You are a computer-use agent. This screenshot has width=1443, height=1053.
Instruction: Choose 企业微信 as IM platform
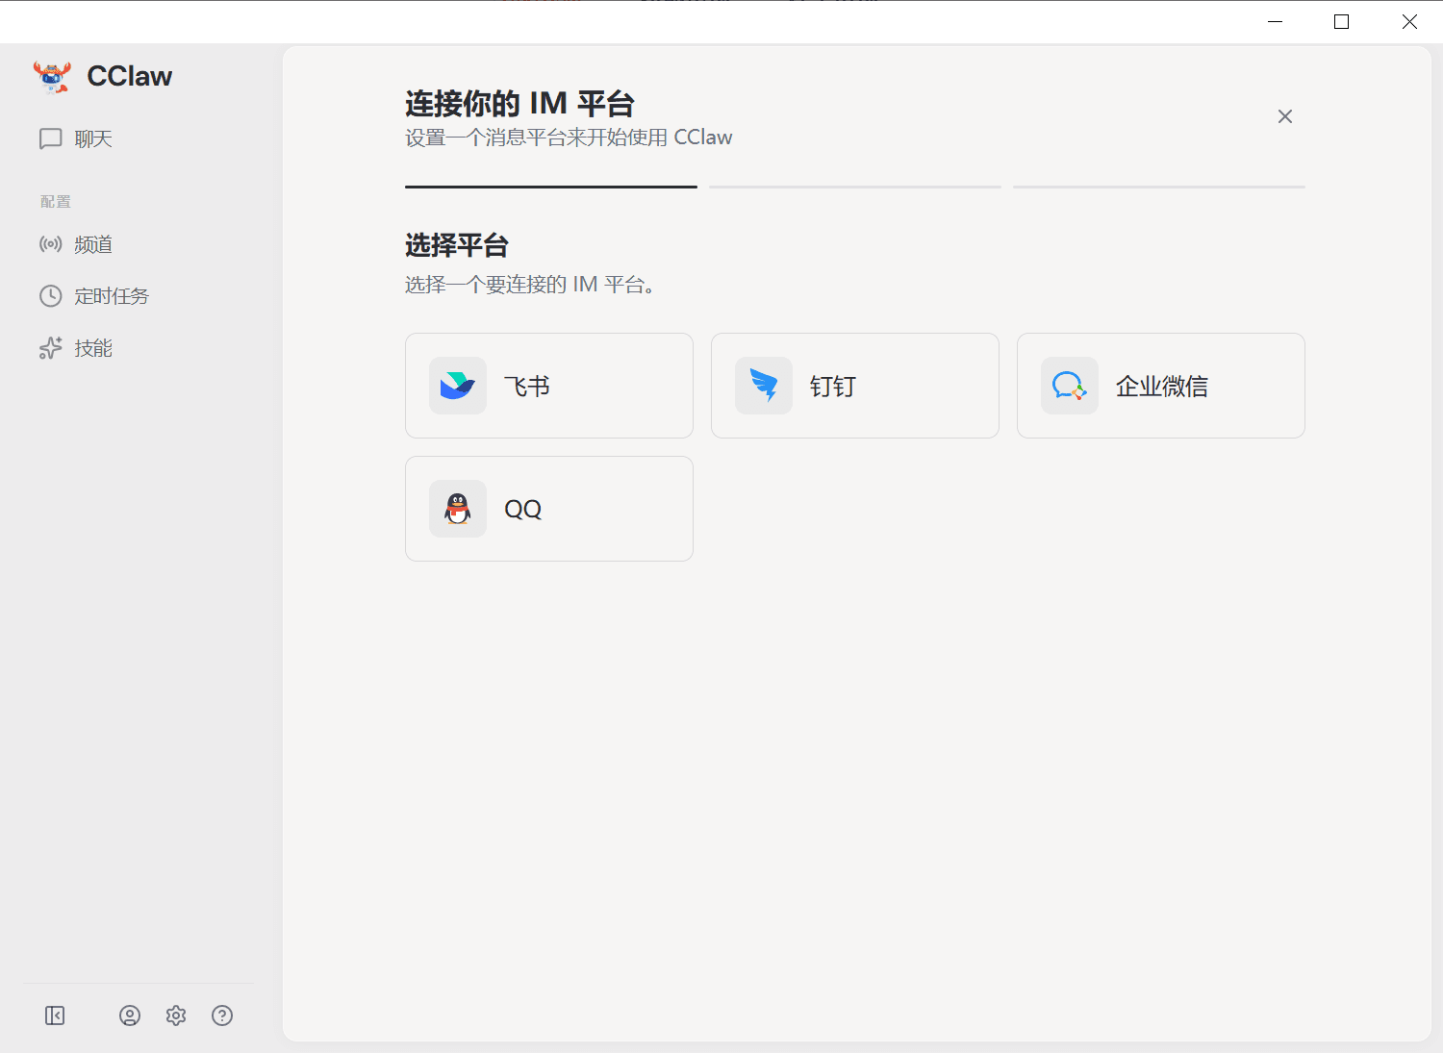(1161, 386)
